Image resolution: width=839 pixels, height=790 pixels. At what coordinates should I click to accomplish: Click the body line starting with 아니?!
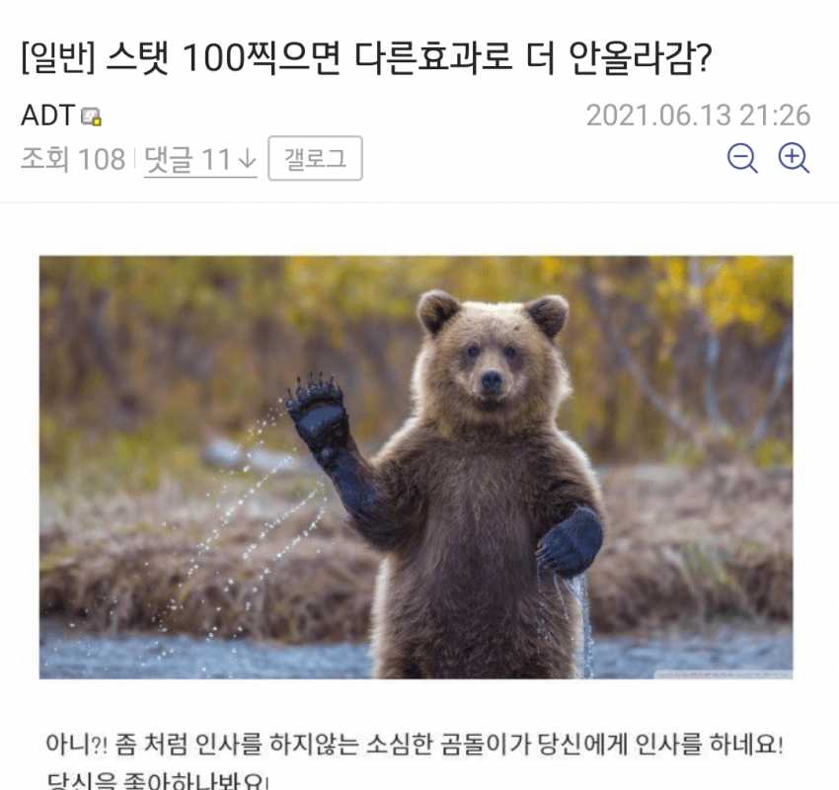pos(415,744)
